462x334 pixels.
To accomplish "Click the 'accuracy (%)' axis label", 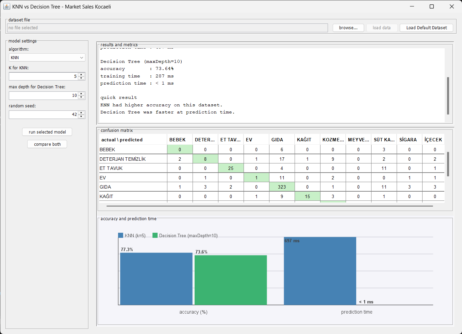I will [x=193, y=312].
